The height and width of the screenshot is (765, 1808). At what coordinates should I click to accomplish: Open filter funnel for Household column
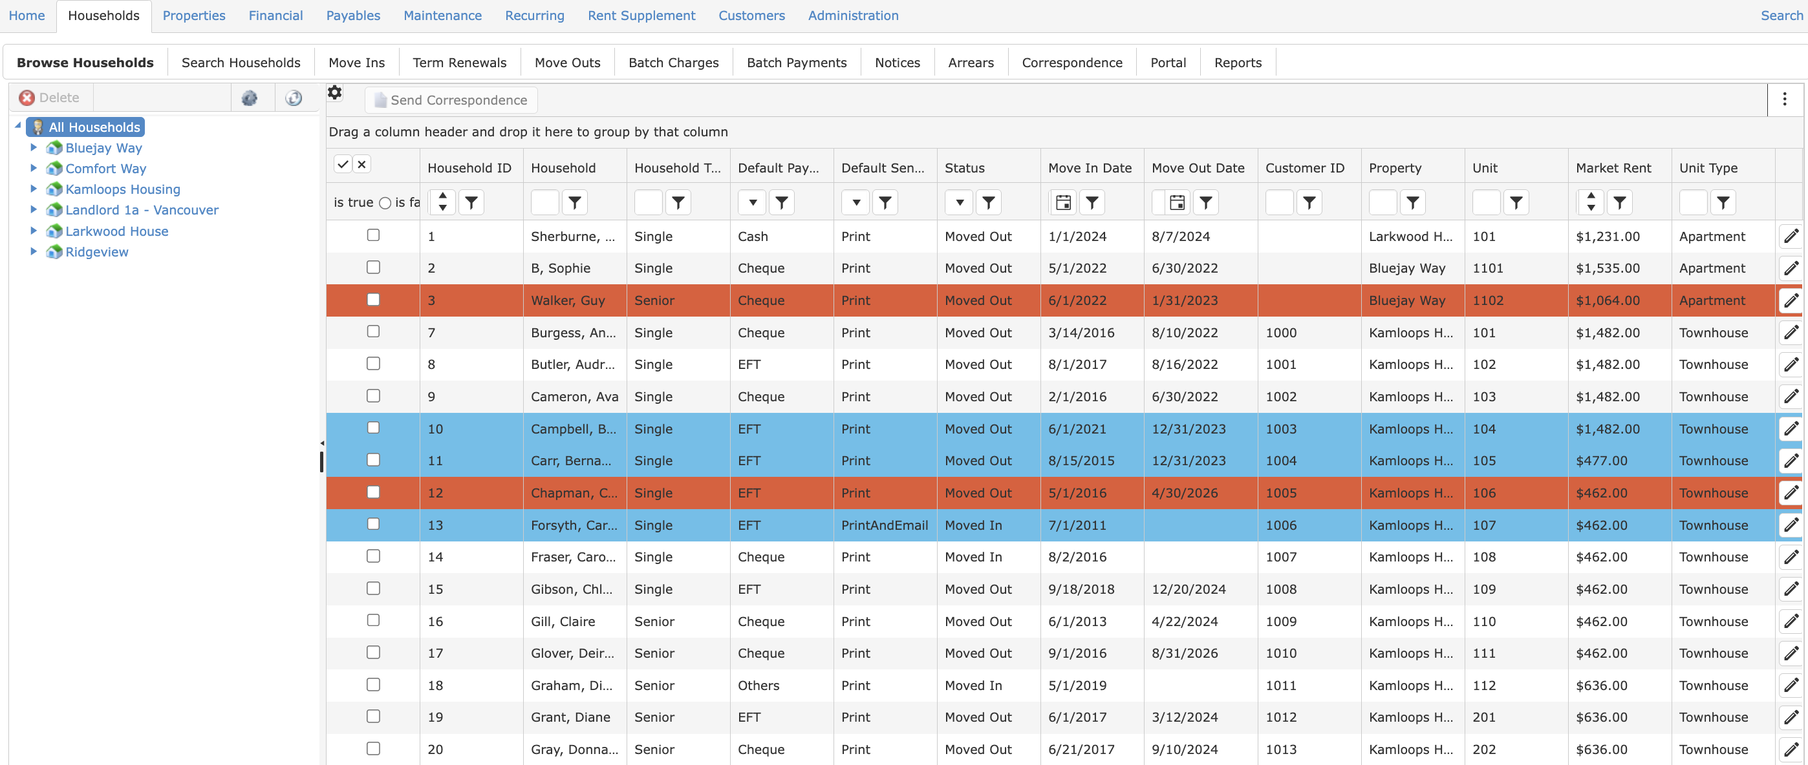click(575, 203)
